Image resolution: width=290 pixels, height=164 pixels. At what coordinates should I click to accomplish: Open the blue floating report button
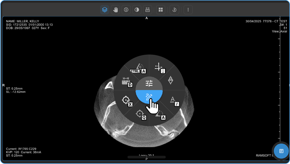(x=281, y=151)
